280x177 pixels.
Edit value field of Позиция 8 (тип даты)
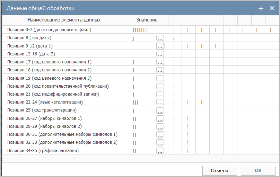(143, 38)
